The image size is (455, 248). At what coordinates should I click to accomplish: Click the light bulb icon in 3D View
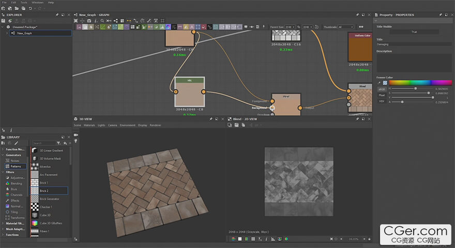(75, 141)
